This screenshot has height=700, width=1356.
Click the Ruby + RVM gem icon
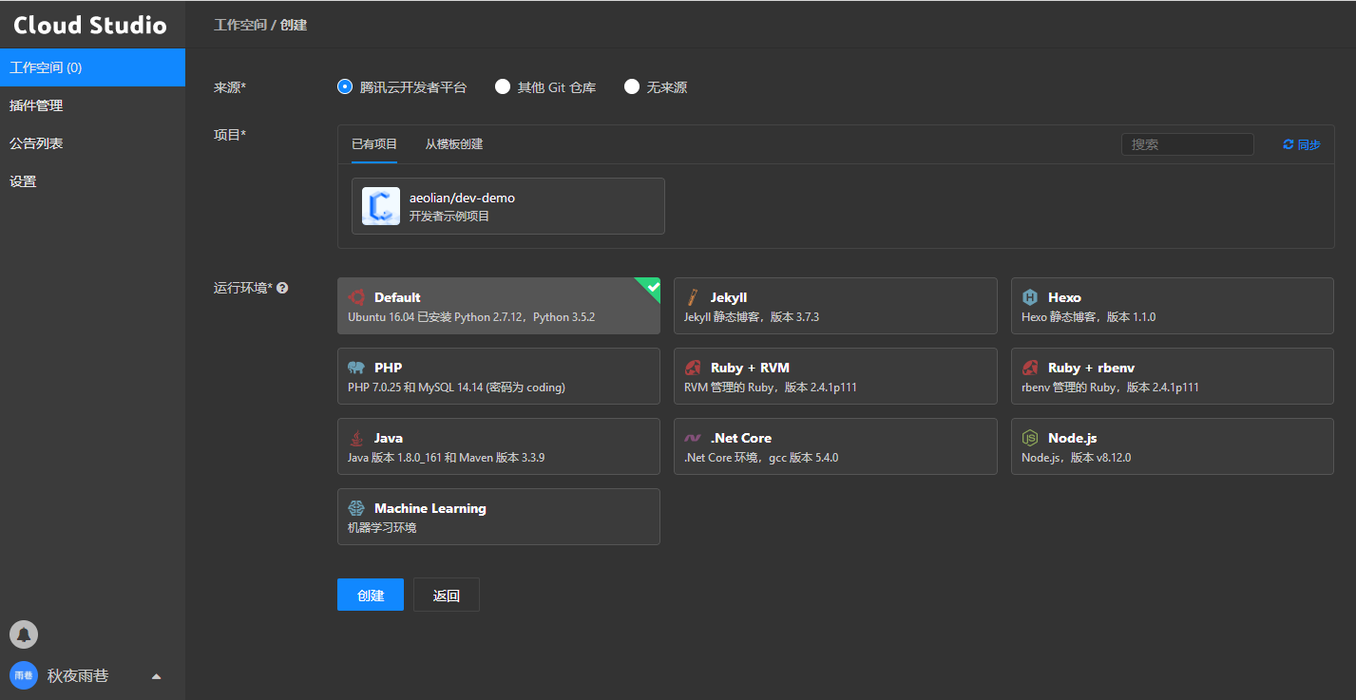coord(694,368)
